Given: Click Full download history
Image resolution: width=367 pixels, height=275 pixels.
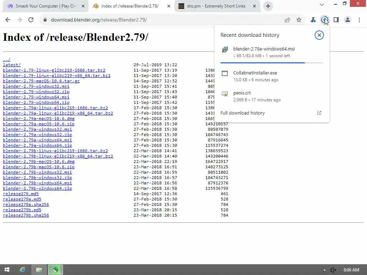Looking at the screenshot, I should [x=243, y=113].
